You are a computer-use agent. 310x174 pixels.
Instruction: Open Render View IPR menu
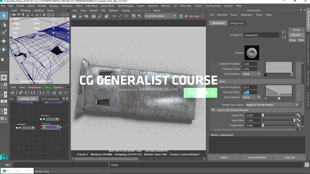pyautogui.click(x=103, y=10)
